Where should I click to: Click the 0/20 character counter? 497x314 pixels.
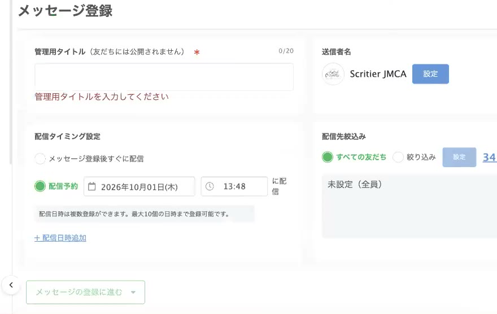pos(286,51)
